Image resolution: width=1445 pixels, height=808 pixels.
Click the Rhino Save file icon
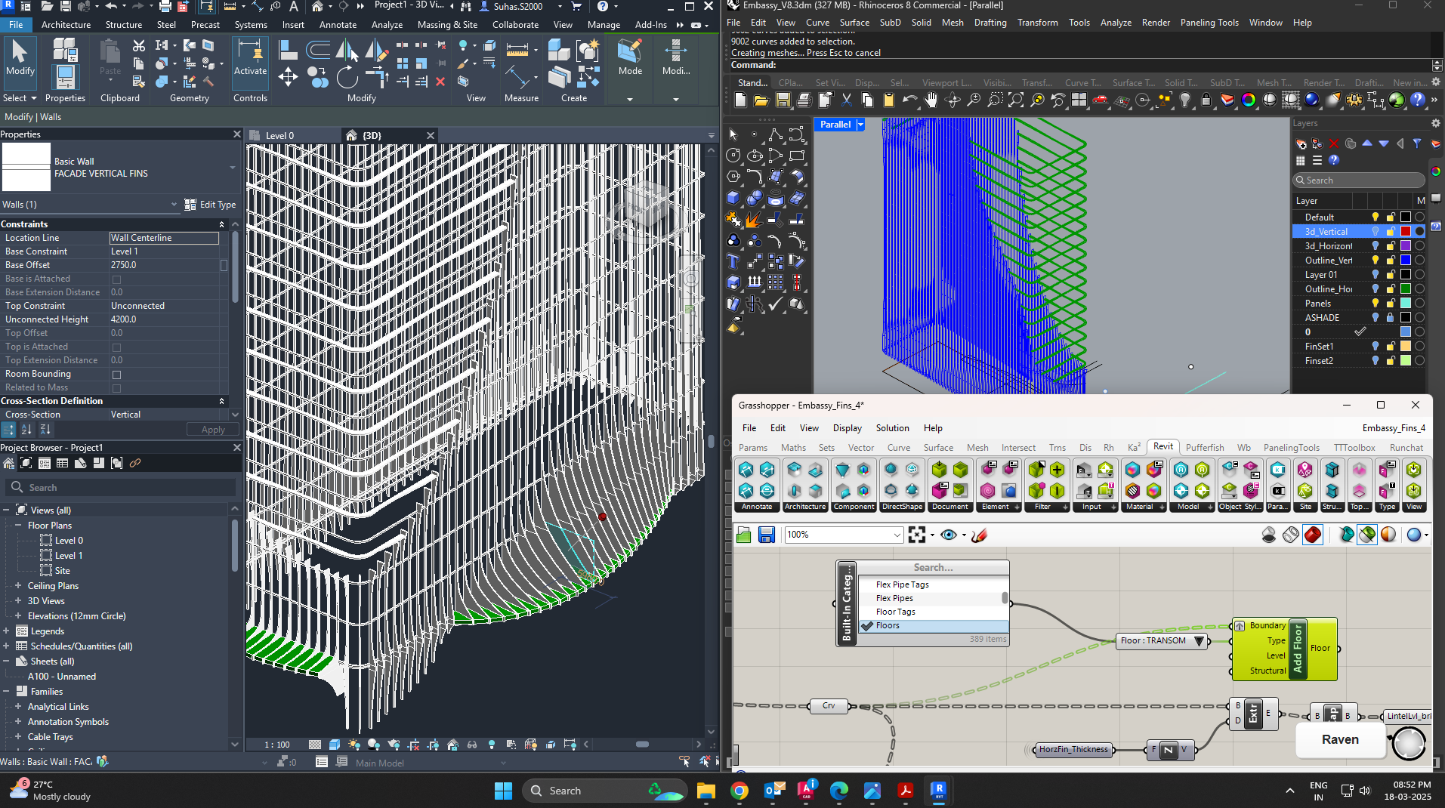[783, 100]
